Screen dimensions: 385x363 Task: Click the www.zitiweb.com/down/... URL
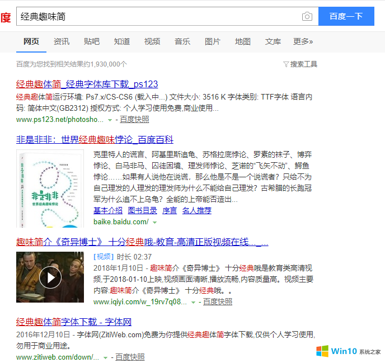click(x=58, y=357)
